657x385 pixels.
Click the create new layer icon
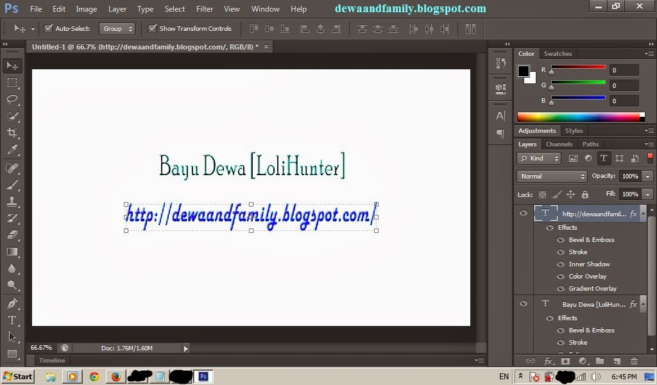(x=617, y=361)
